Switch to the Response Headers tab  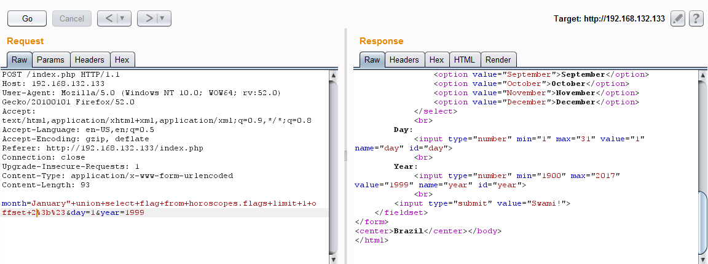[404, 60]
